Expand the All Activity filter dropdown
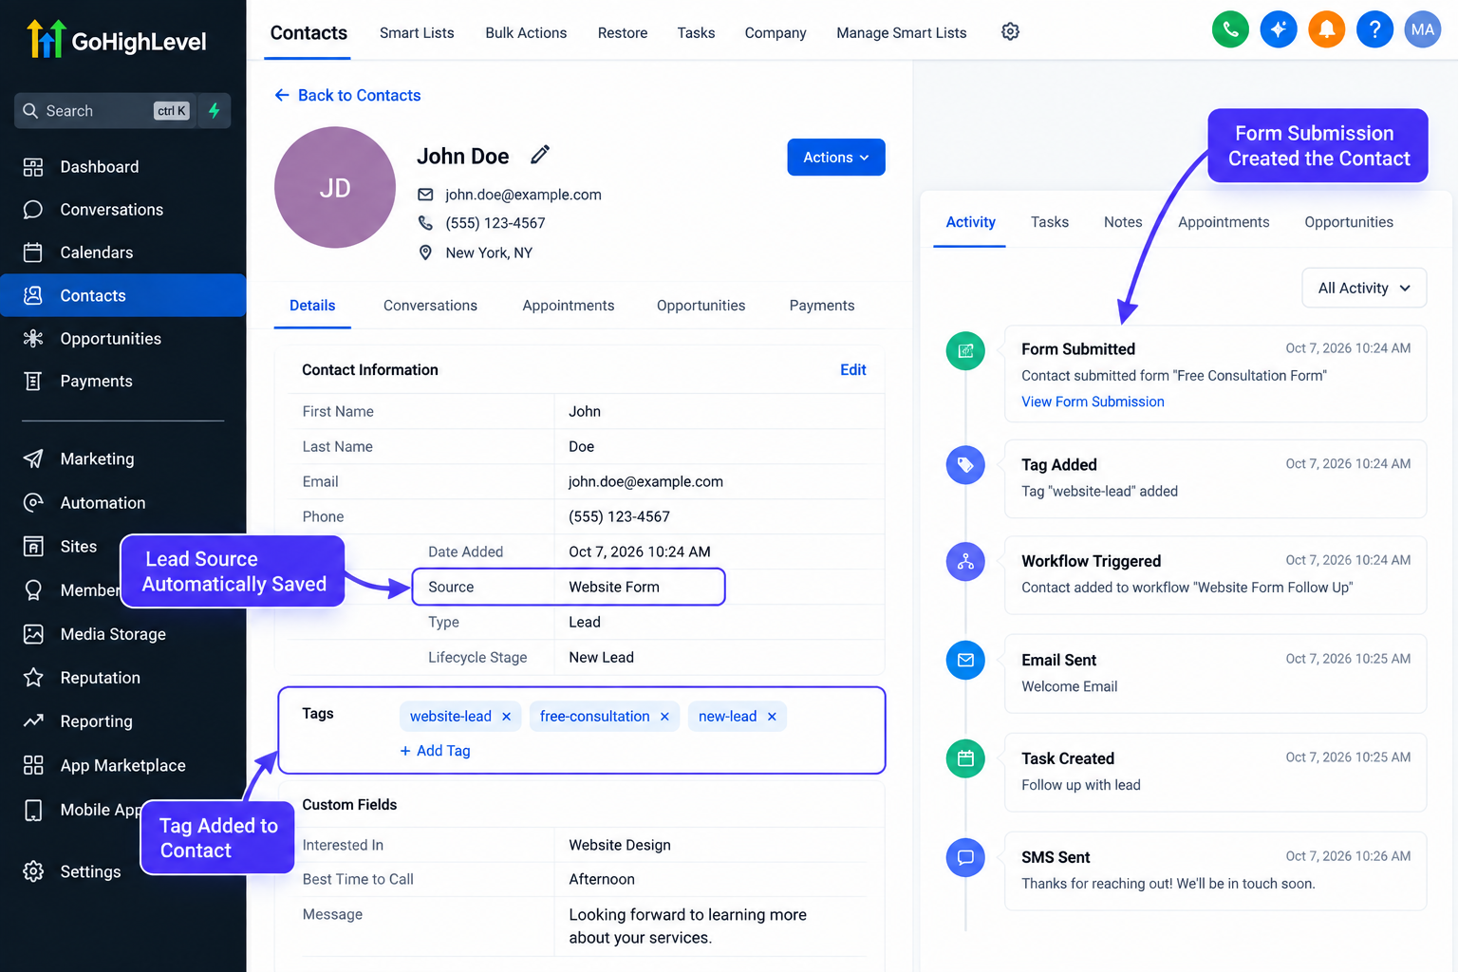 pyautogui.click(x=1364, y=289)
